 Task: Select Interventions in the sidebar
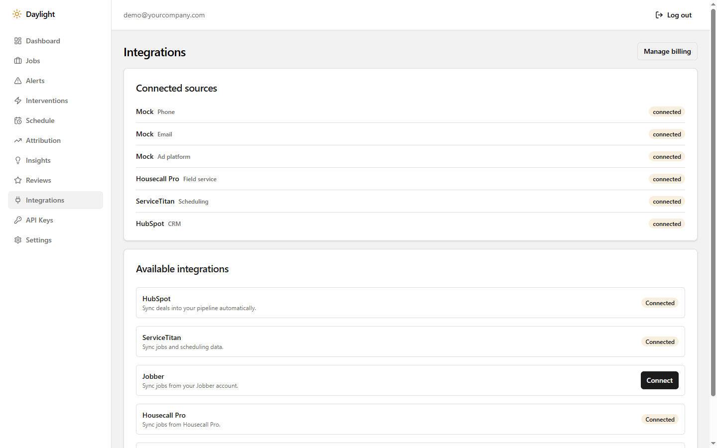(55, 101)
